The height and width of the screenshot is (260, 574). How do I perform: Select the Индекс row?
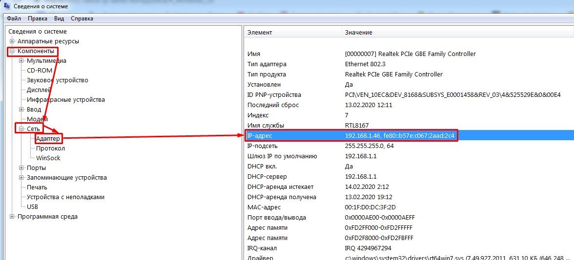coord(409,115)
